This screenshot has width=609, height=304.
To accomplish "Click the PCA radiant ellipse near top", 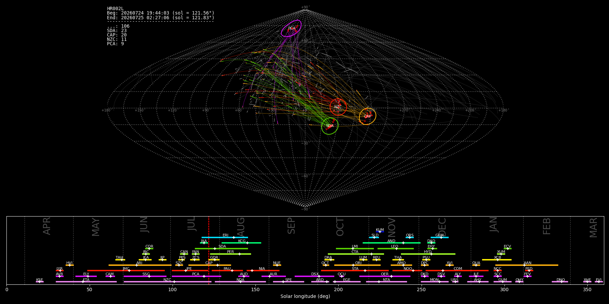I will (291, 28).
